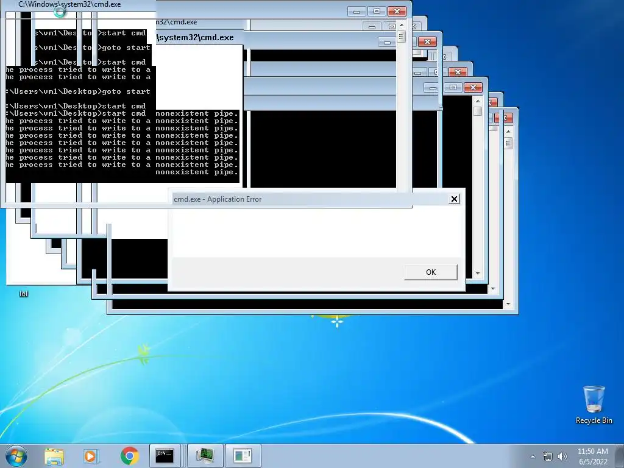Screen dimensions: 624x468
Task: Select the Recycle Bin desktop icon
Action: 594,405
